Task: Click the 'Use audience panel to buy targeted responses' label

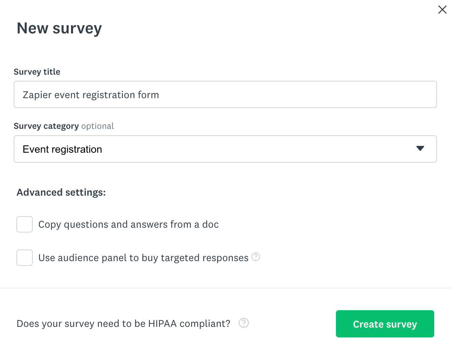Action: pyautogui.click(x=143, y=258)
